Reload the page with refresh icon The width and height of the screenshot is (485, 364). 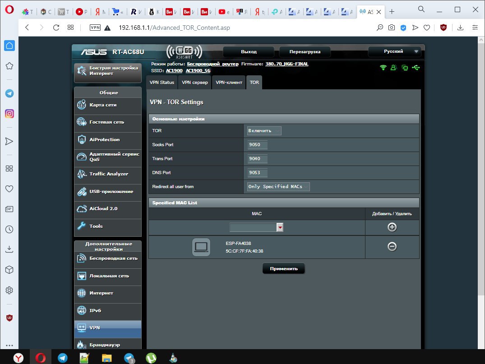click(x=56, y=28)
